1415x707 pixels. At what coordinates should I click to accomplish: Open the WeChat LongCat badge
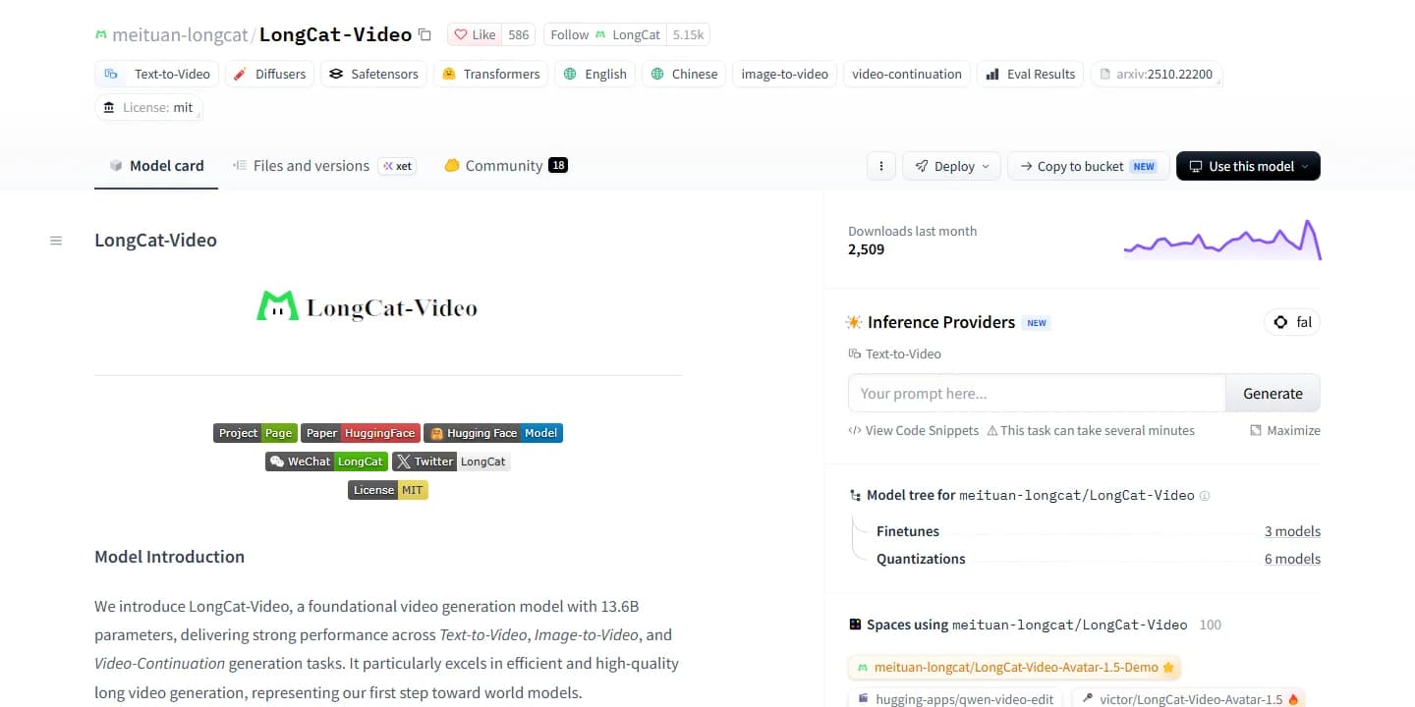326,462
